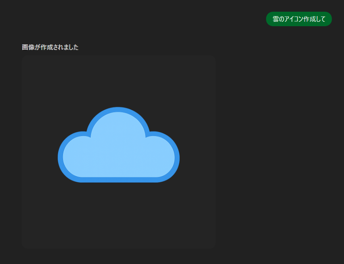Image resolution: width=344 pixels, height=264 pixels.
Task: Click the notch between top and right bumps
Action: coord(148,135)
